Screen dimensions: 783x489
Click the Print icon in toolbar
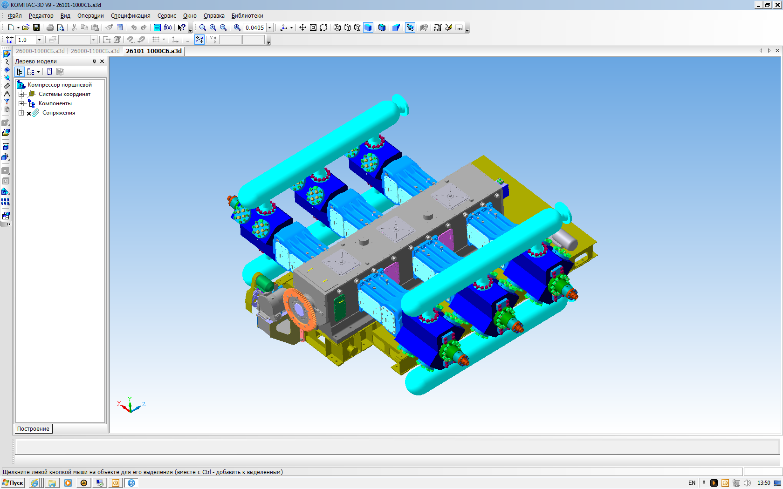(50, 27)
